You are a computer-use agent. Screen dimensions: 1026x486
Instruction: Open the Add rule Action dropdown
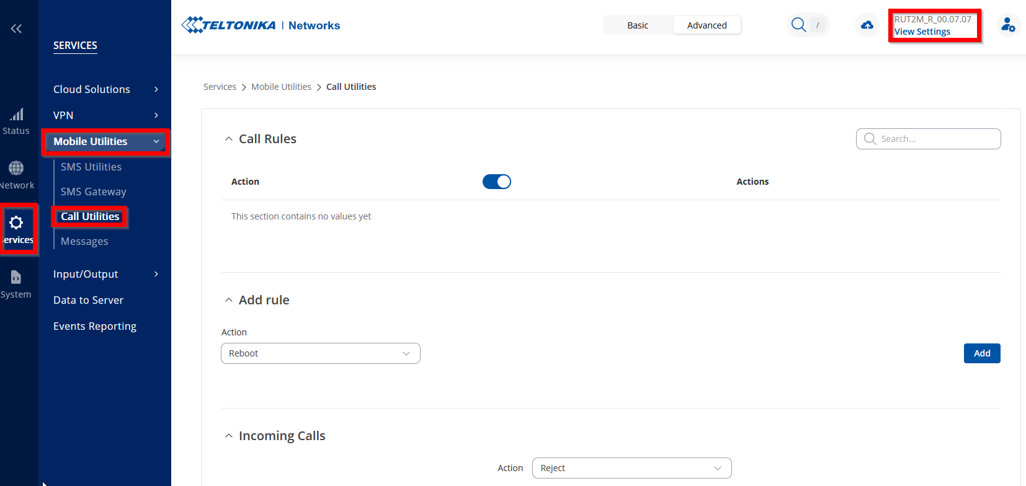[321, 353]
